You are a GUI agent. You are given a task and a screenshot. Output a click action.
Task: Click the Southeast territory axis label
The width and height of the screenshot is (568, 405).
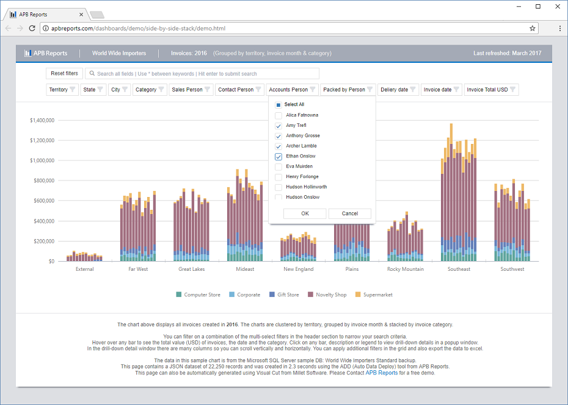[459, 269]
